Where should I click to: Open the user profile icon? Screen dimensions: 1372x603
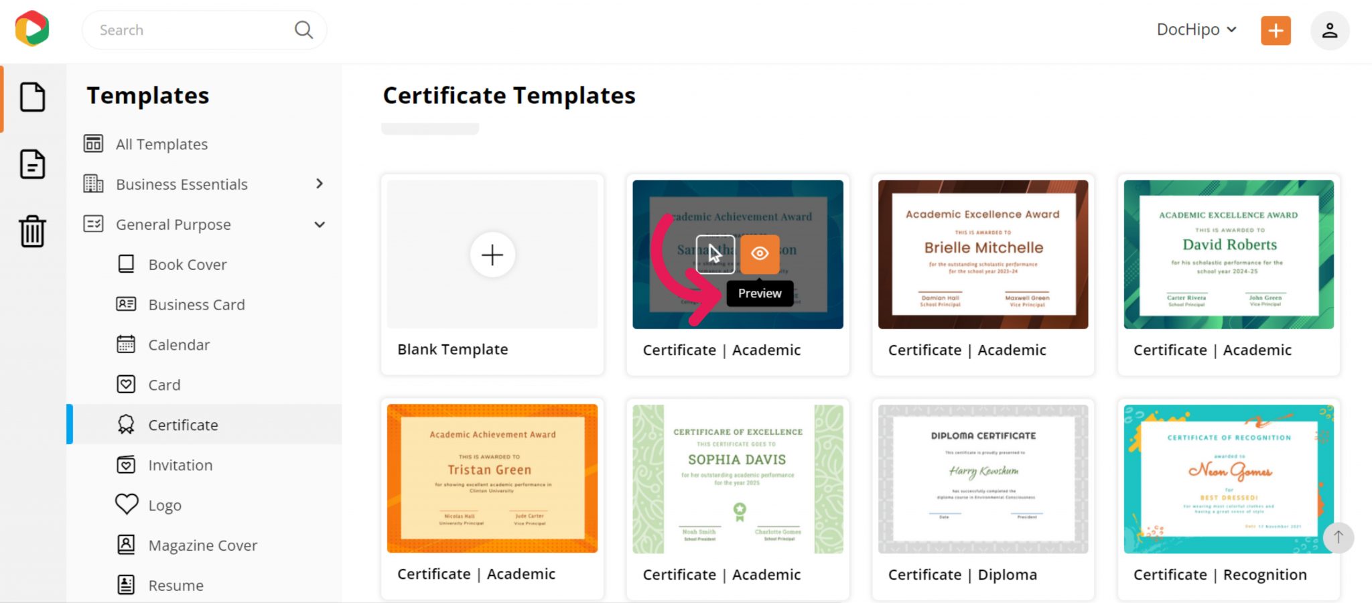tap(1329, 30)
